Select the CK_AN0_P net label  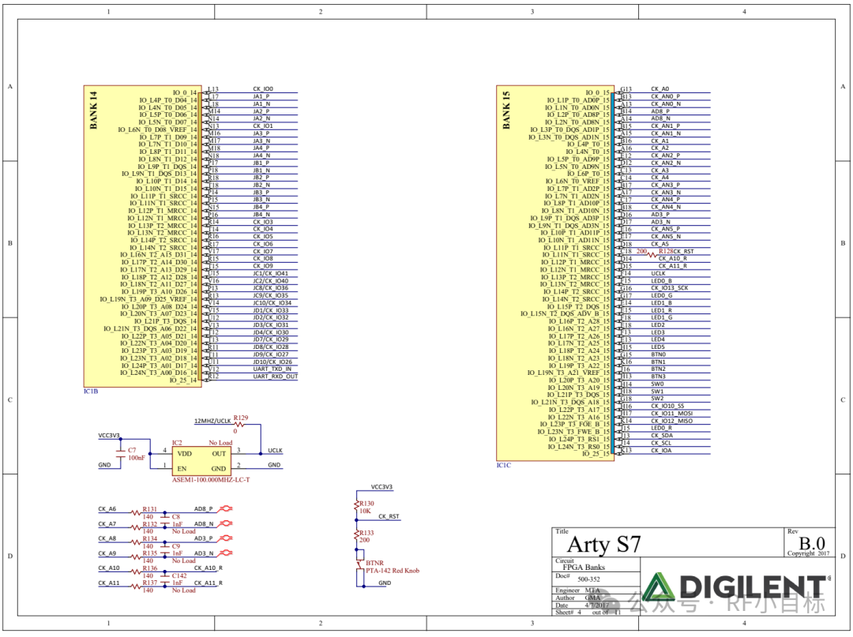(665, 96)
